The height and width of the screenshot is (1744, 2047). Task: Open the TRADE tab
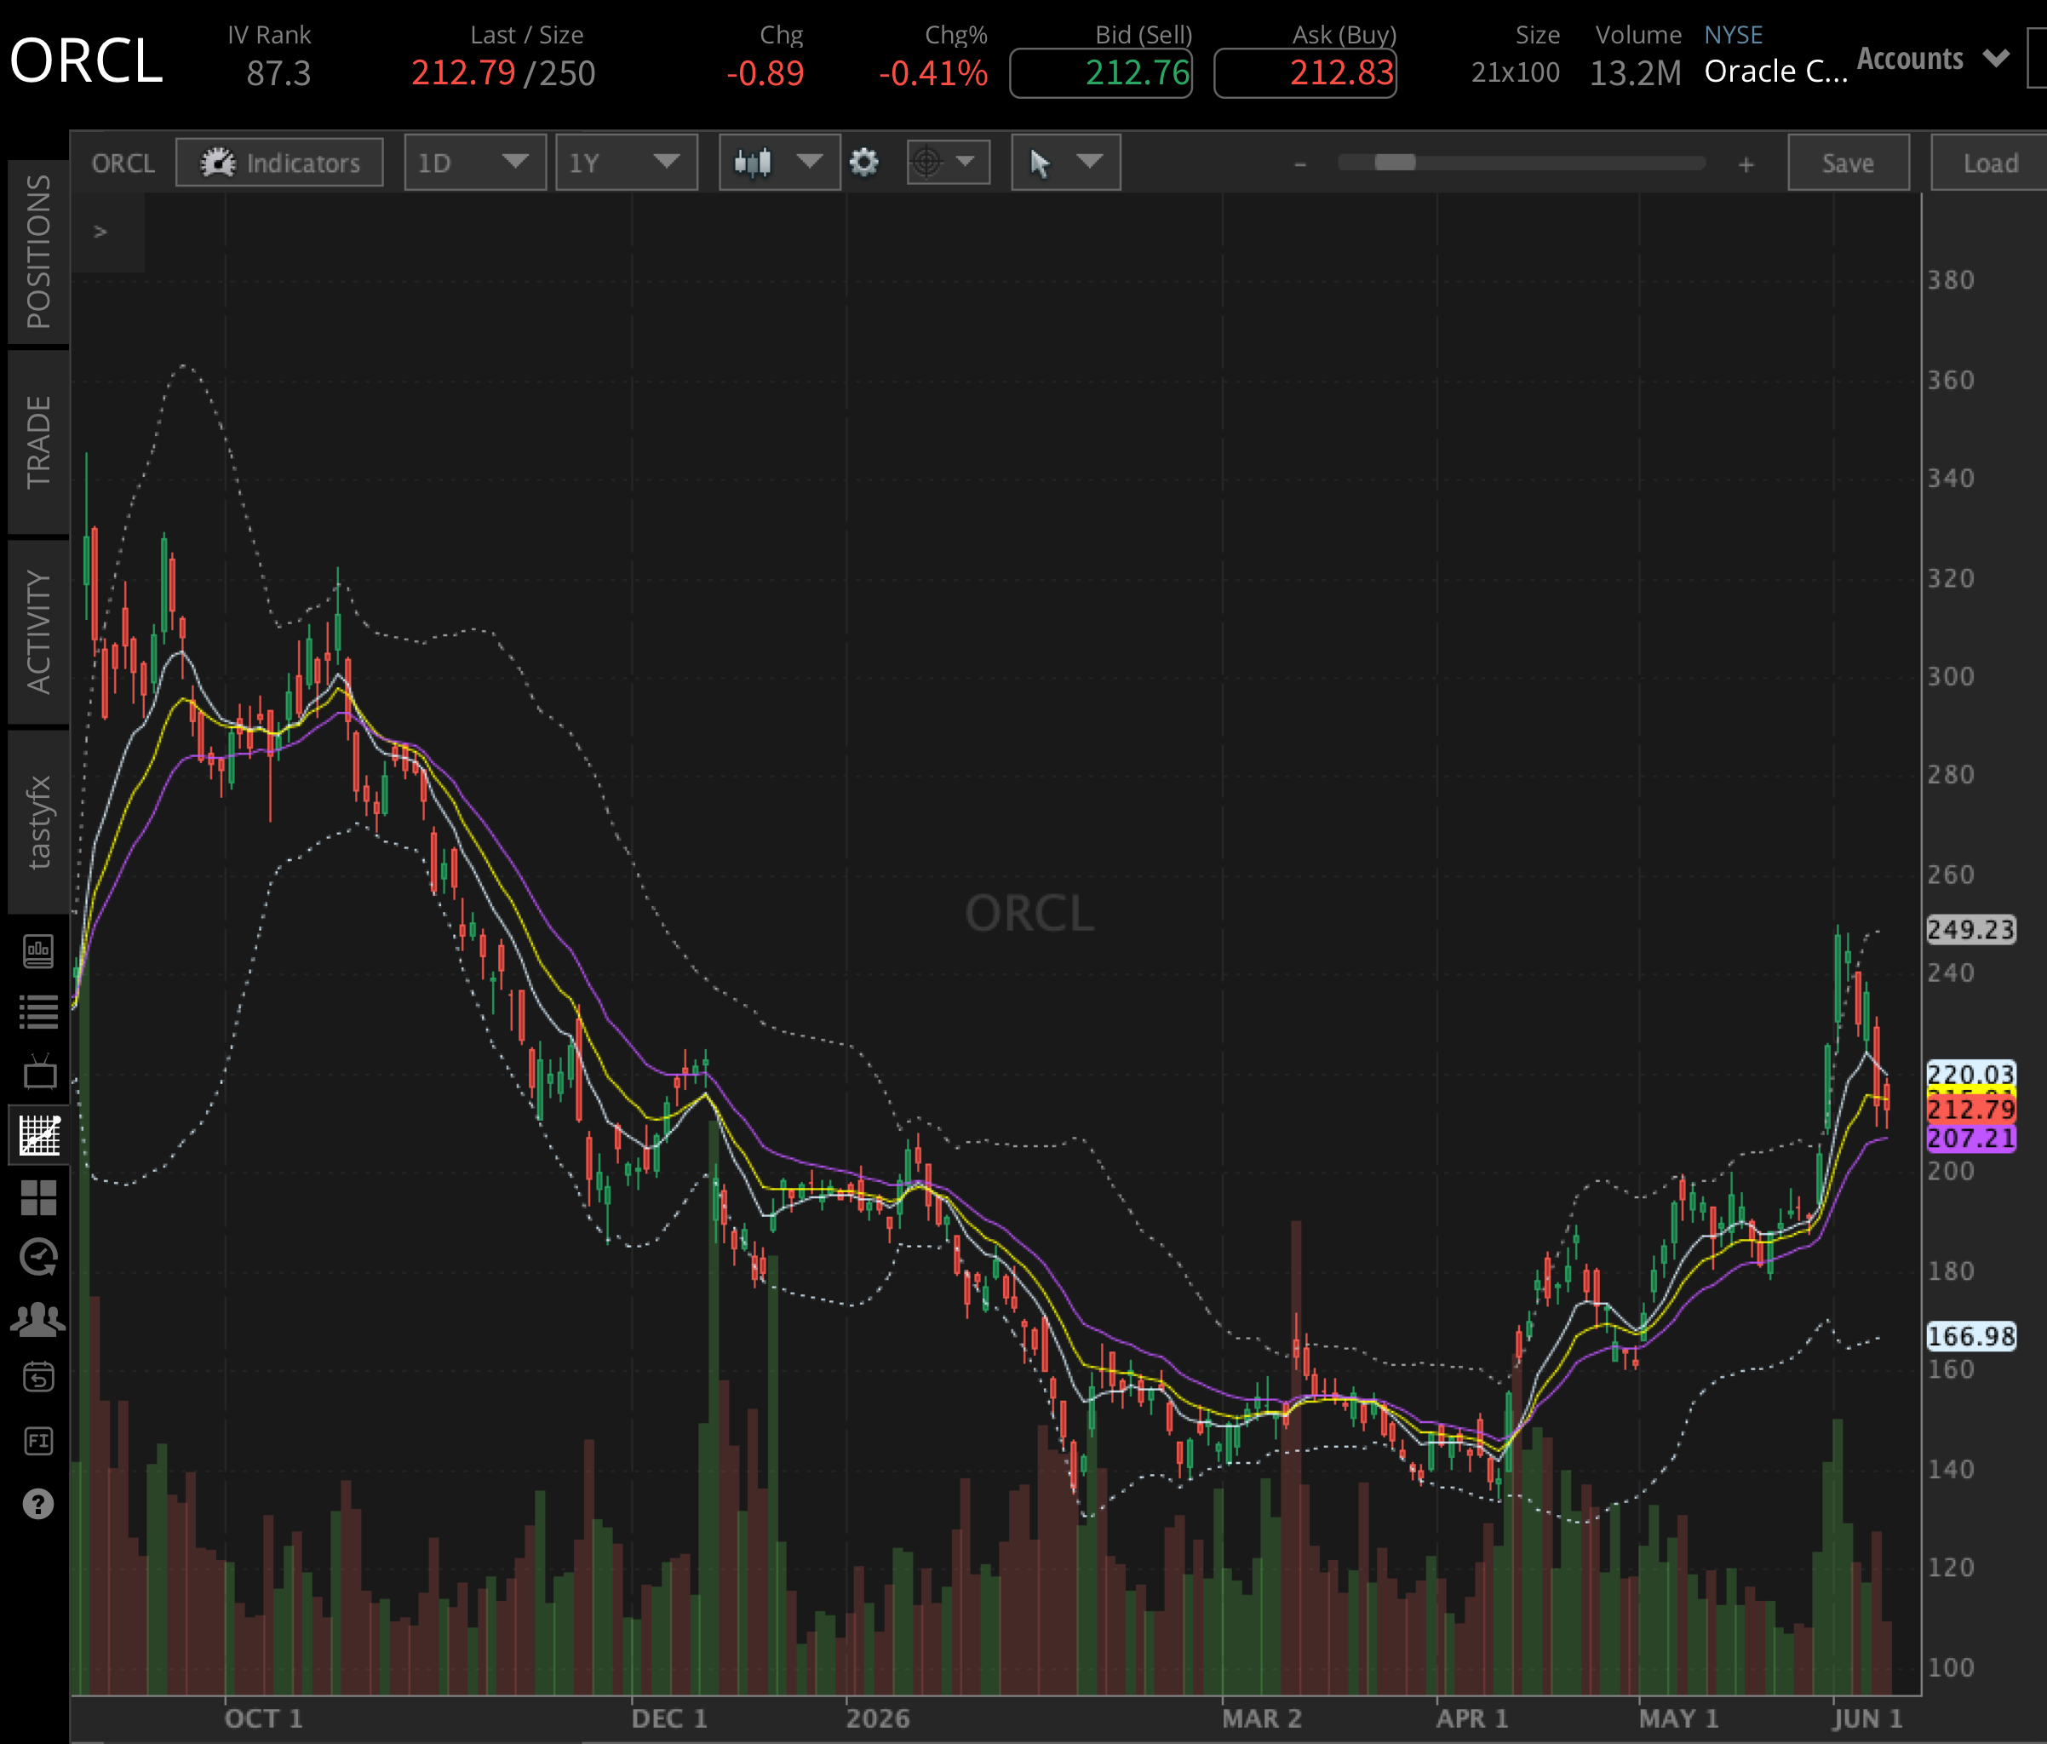point(38,443)
